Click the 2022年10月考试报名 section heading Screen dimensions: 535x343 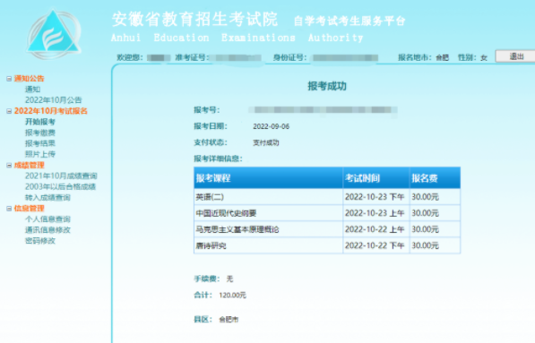[x=51, y=111]
